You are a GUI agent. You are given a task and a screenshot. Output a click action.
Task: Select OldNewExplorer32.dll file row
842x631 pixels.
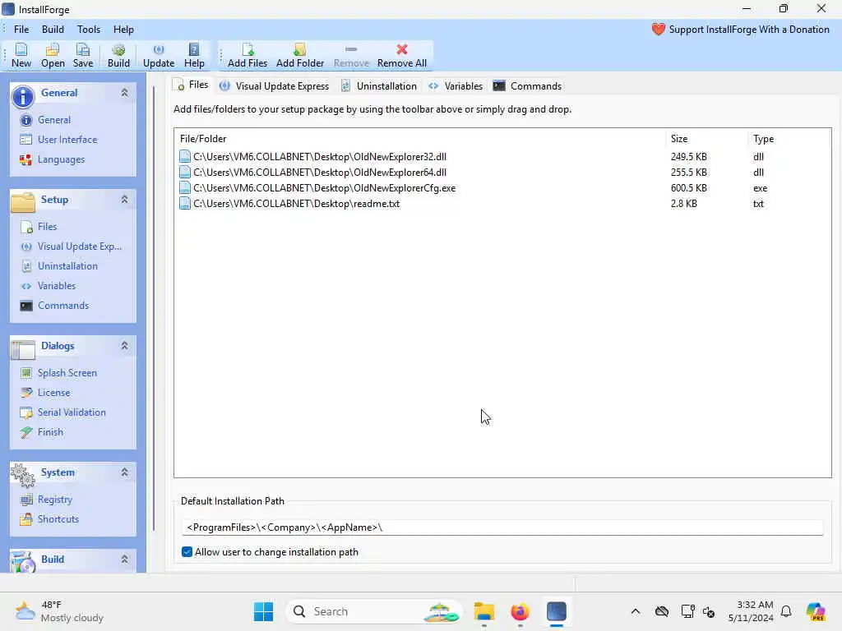coord(502,157)
